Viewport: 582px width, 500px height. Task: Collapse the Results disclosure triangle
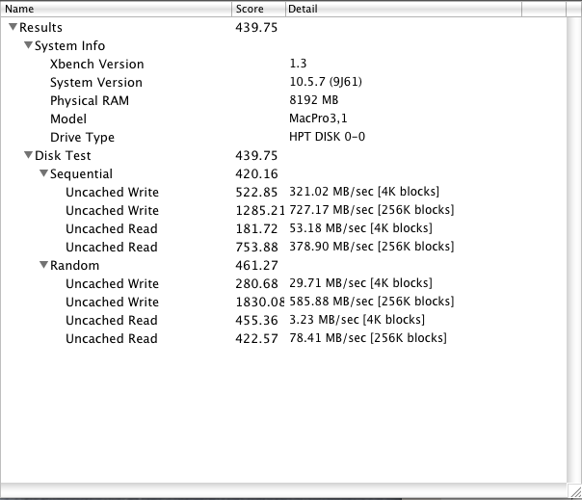[13, 27]
